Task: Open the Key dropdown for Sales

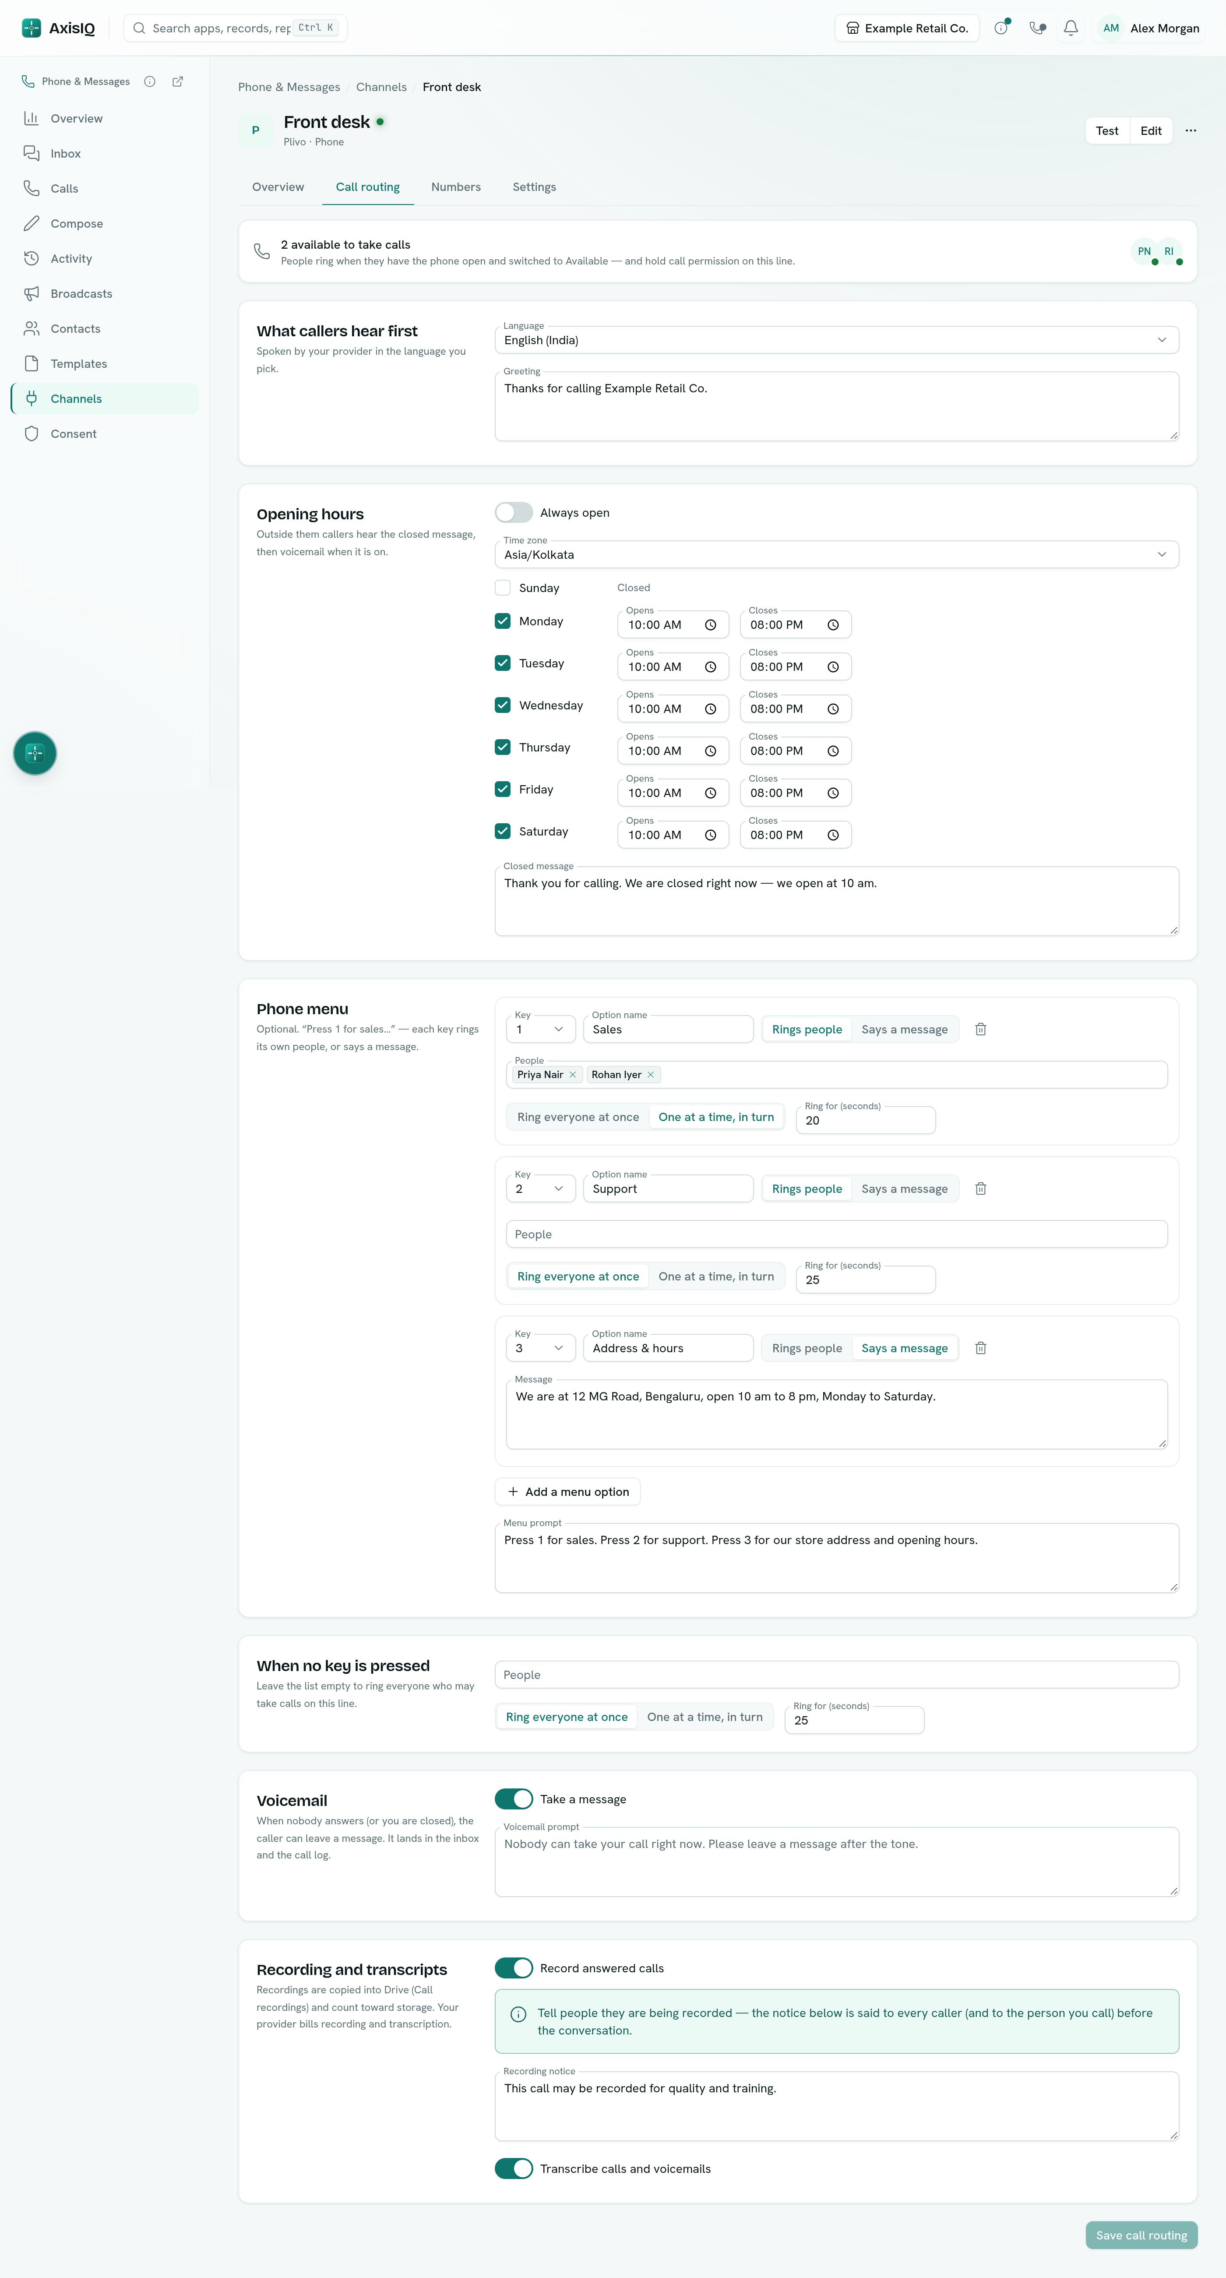Action: coord(540,1030)
